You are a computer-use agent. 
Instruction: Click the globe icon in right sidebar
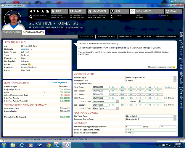coord(181,36)
